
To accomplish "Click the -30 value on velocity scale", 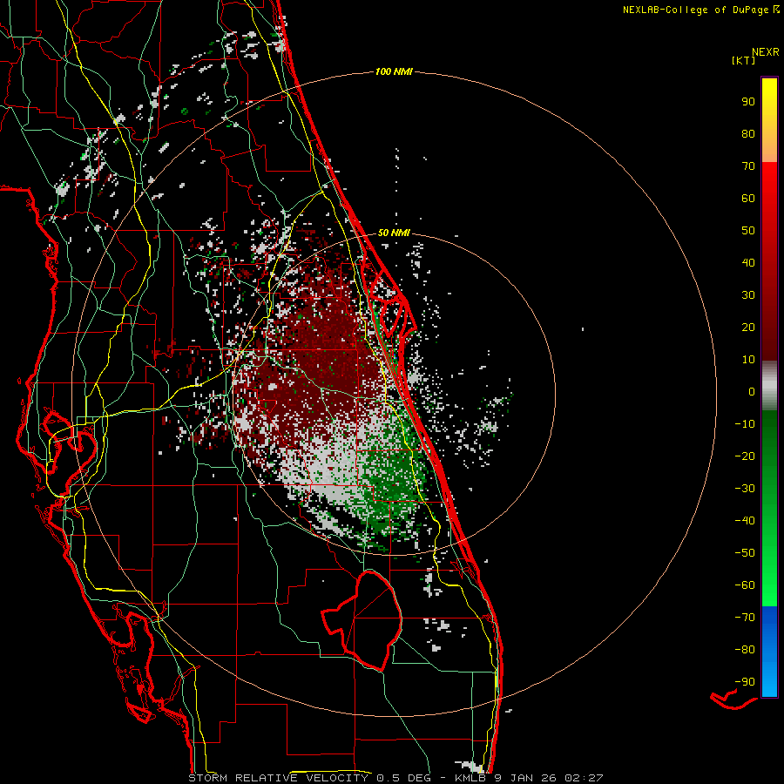I will click(745, 489).
